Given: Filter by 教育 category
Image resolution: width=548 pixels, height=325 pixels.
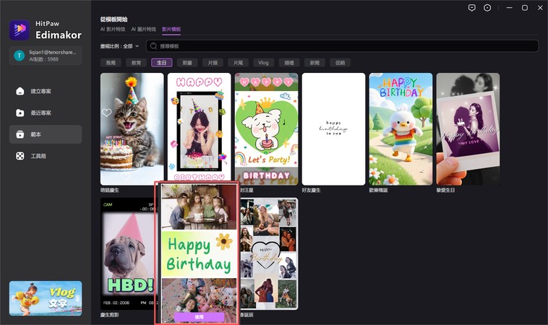Looking at the screenshot, I should [x=137, y=63].
